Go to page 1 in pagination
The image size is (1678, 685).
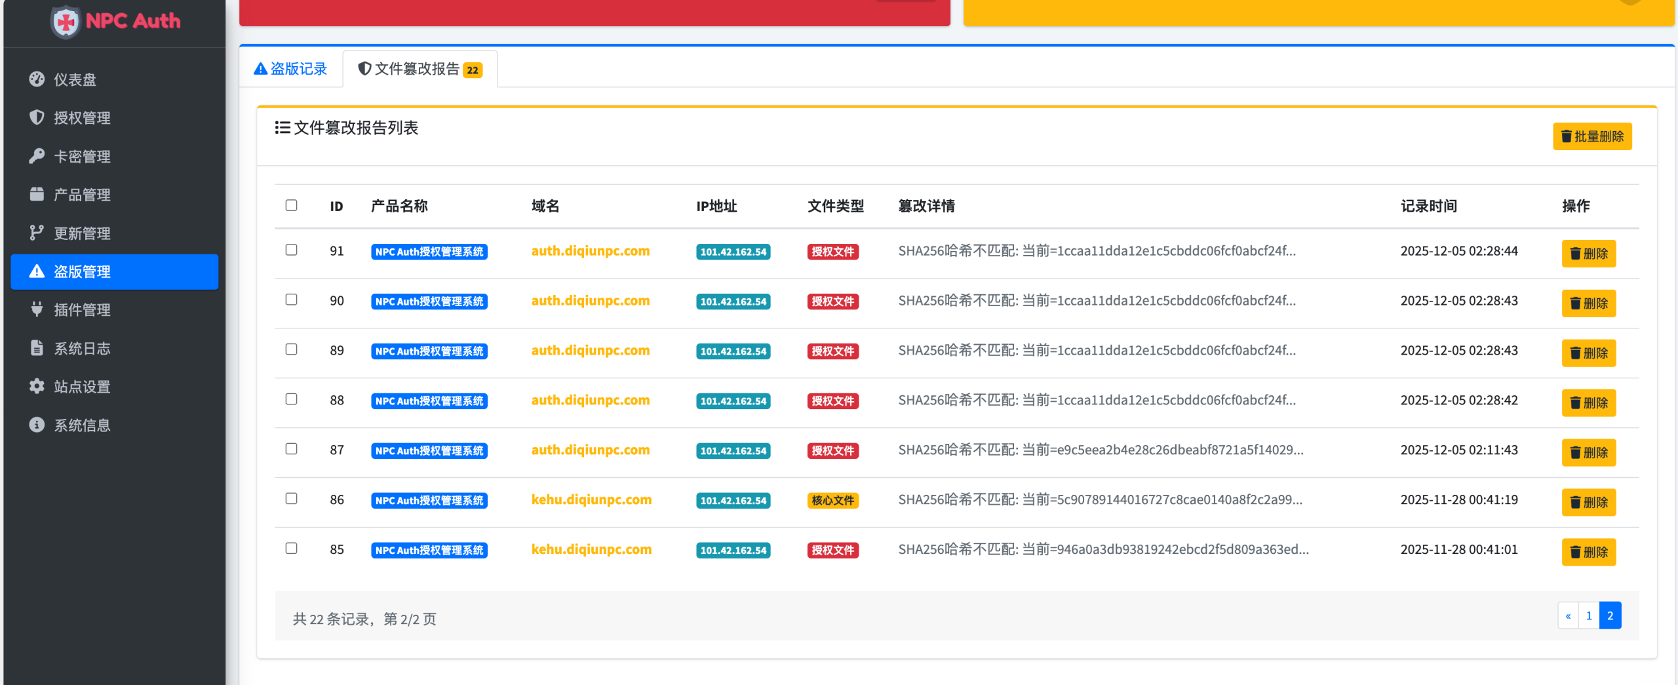pyautogui.click(x=1589, y=615)
